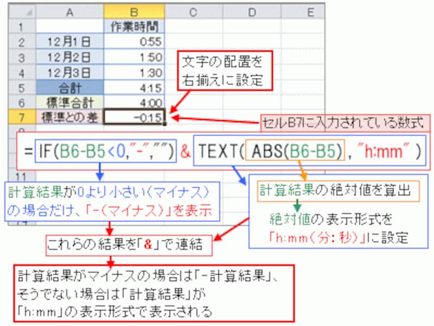Select row 4 header
This screenshot has width=434, height=326.
point(22,72)
